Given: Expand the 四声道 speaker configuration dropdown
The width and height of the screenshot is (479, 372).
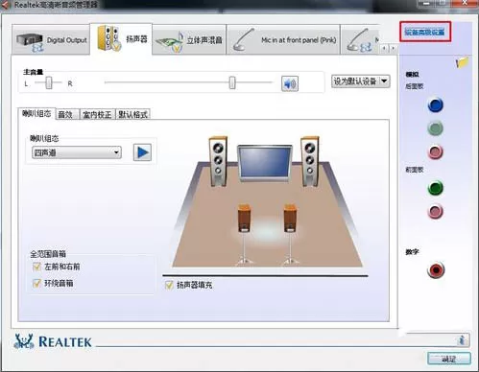Looking at the screenshot, I should [x=77, y=152].
